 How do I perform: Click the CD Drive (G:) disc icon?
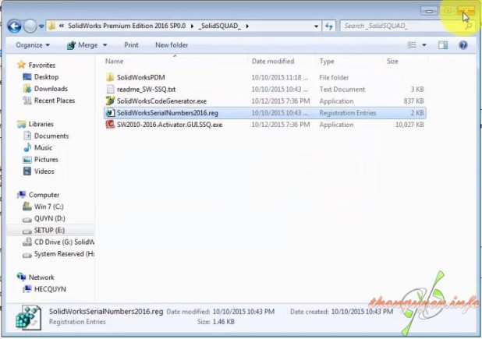point(27,242)
